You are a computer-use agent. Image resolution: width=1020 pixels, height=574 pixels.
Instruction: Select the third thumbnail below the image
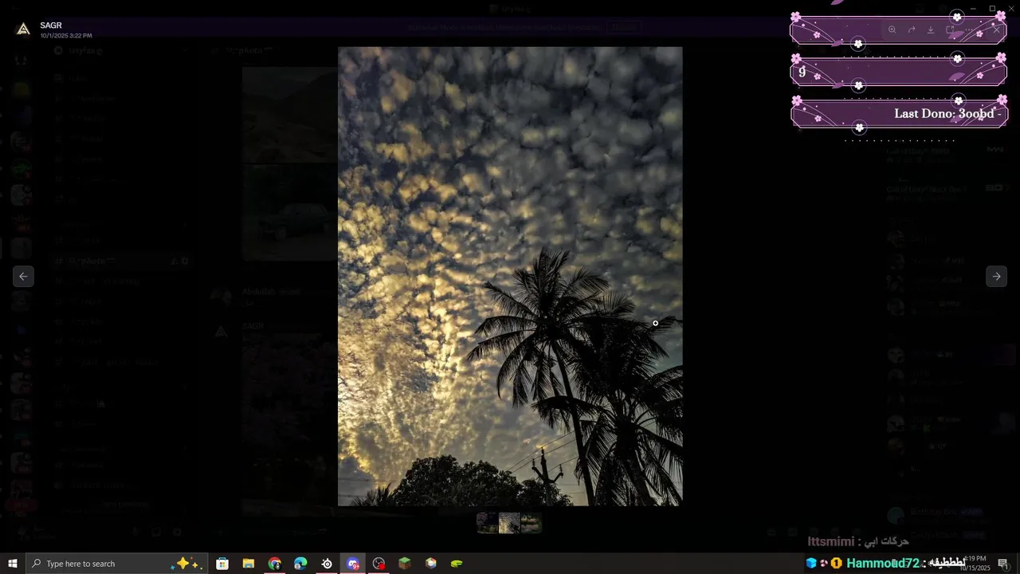click(x=531, y=523)
